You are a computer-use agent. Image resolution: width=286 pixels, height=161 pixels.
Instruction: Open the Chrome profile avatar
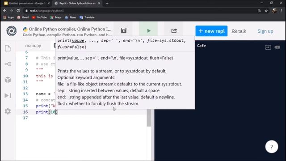click(x=274, y=11)
